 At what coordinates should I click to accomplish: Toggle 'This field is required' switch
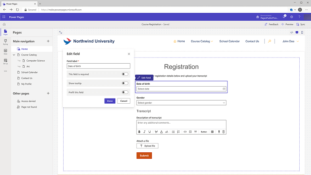point(125,74)
